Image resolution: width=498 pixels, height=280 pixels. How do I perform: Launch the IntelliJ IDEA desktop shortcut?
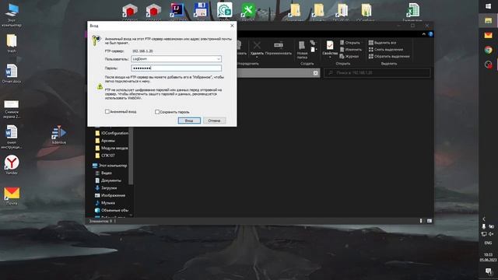click(x=177, y=10)
